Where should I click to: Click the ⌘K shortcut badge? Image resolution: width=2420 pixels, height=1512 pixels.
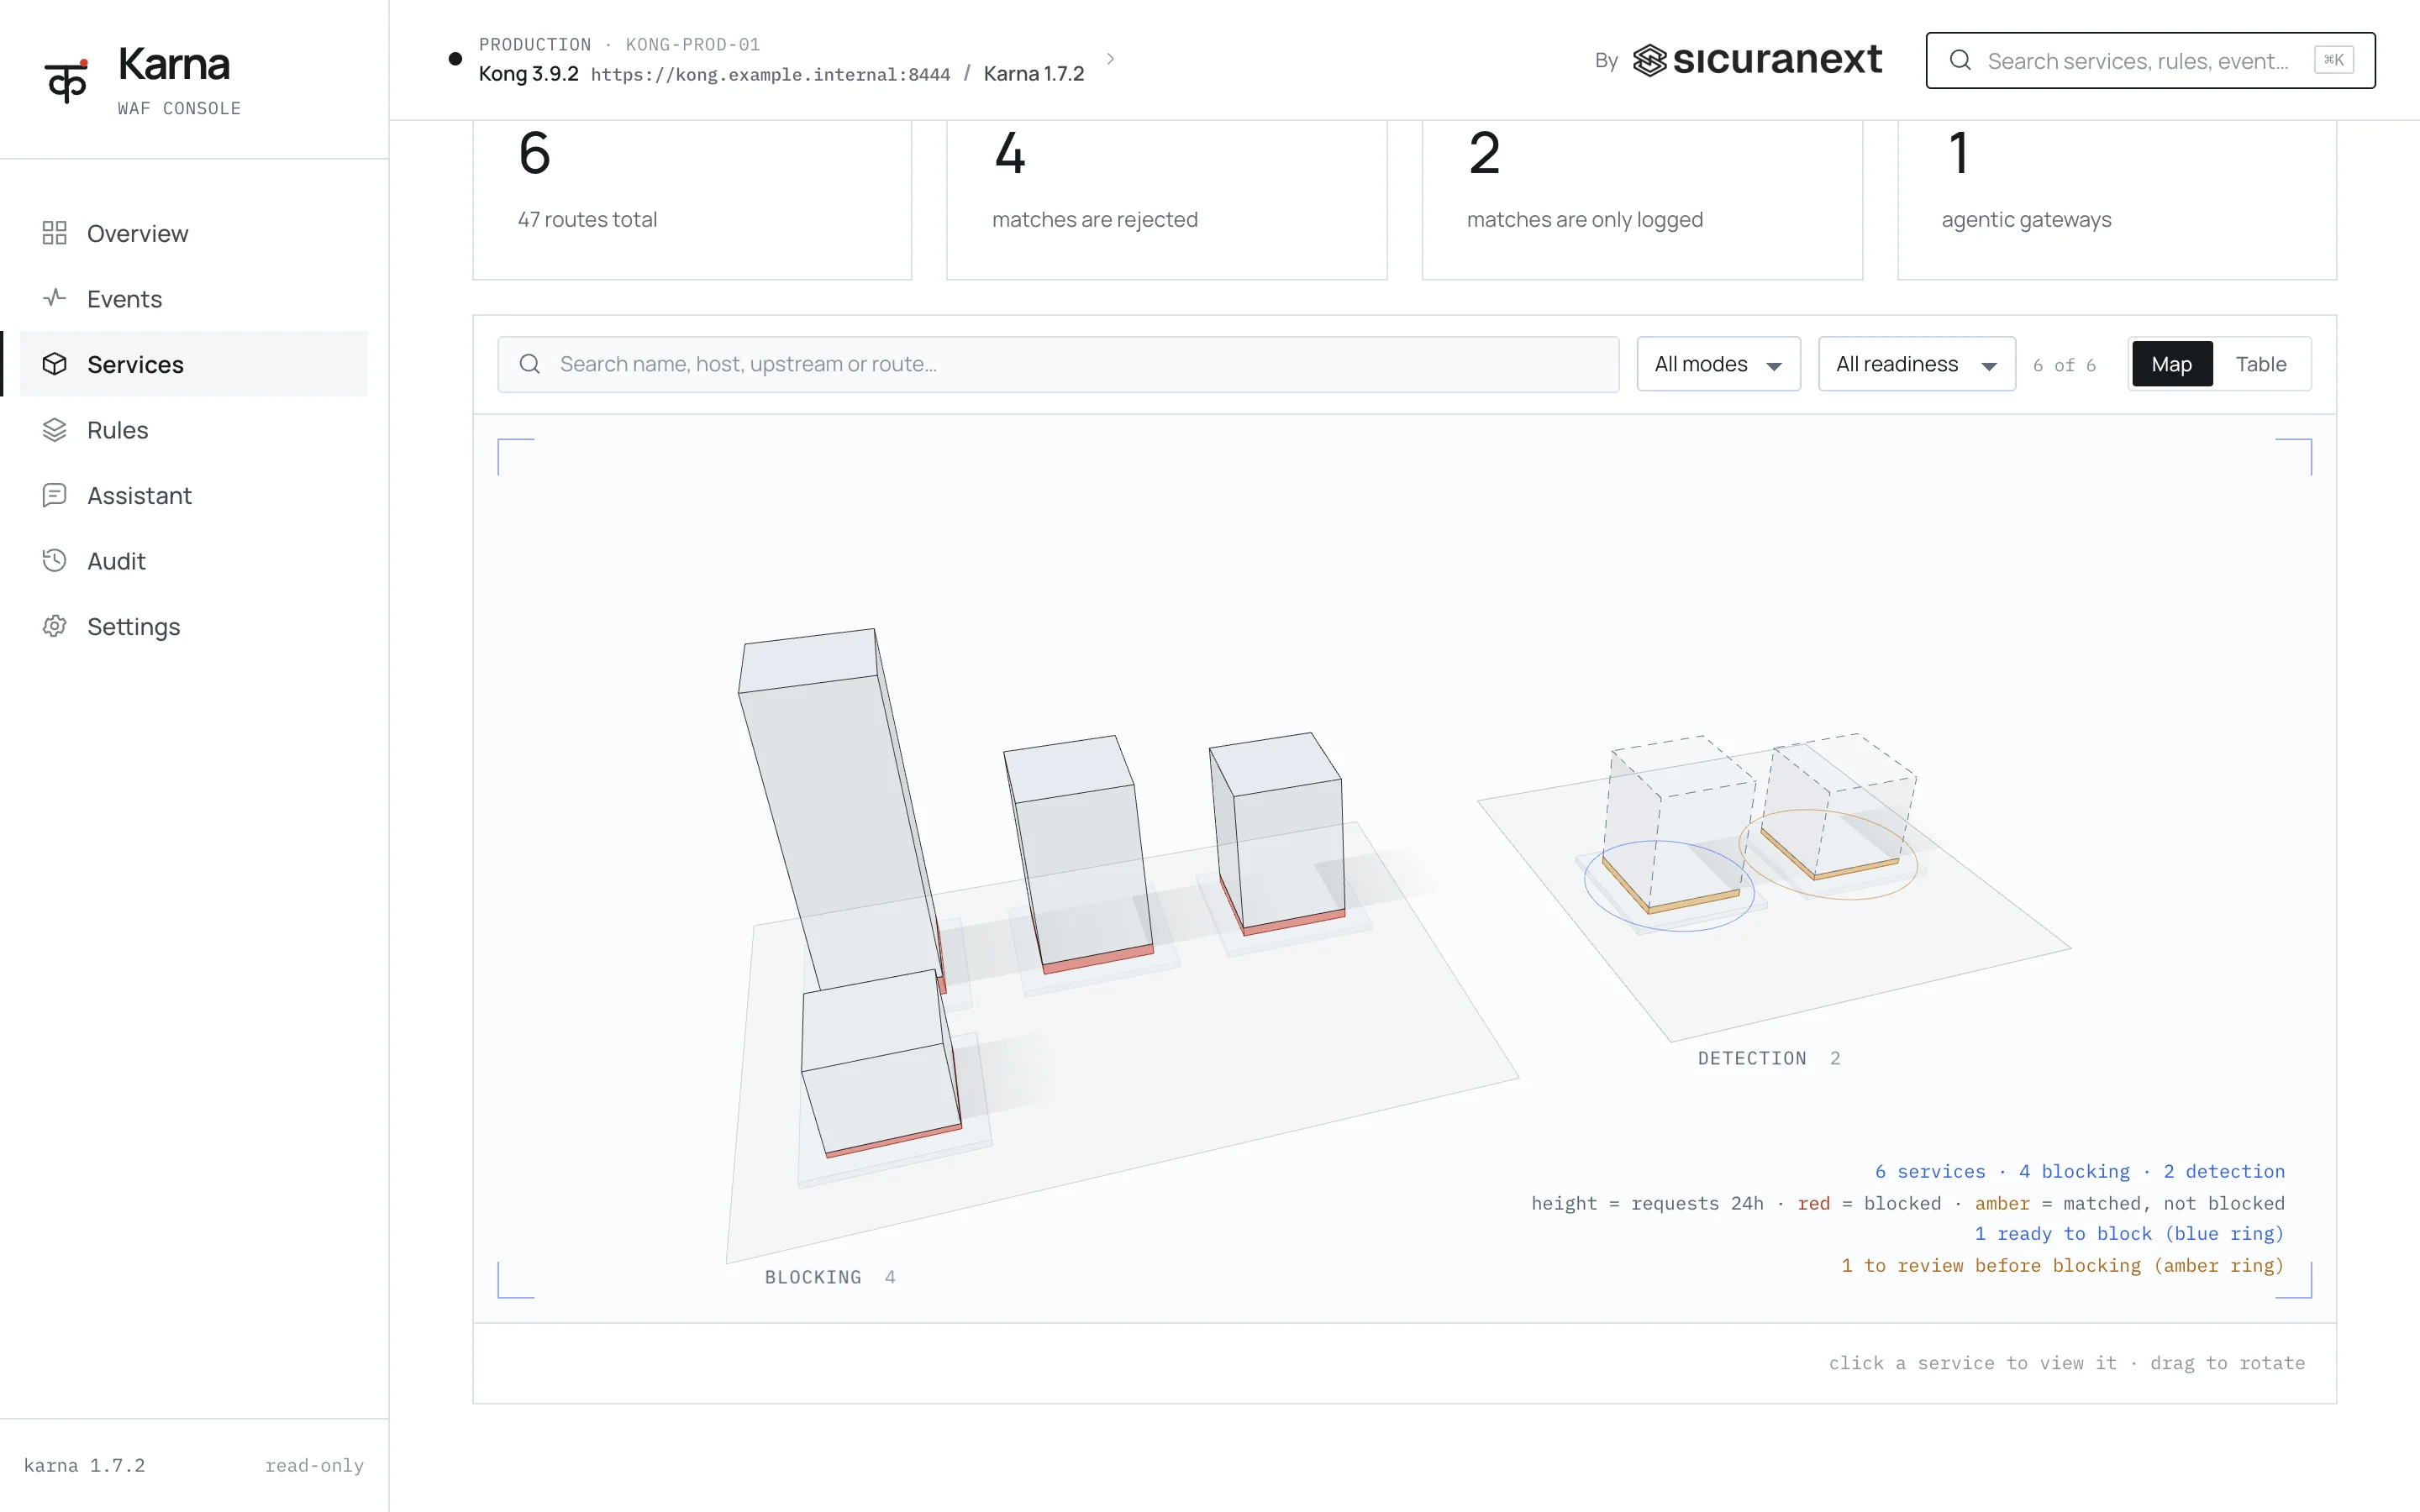[2333, 60]
